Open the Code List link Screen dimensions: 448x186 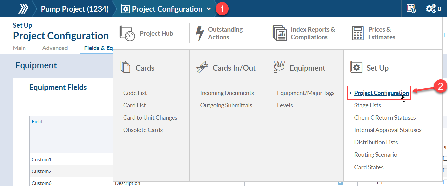click(x=135, y=93)
